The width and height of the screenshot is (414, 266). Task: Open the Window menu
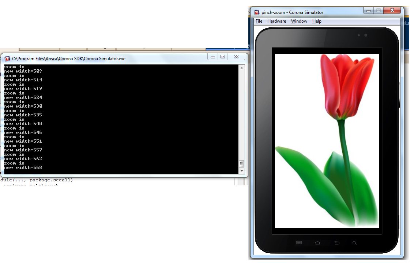coord(299,21)
